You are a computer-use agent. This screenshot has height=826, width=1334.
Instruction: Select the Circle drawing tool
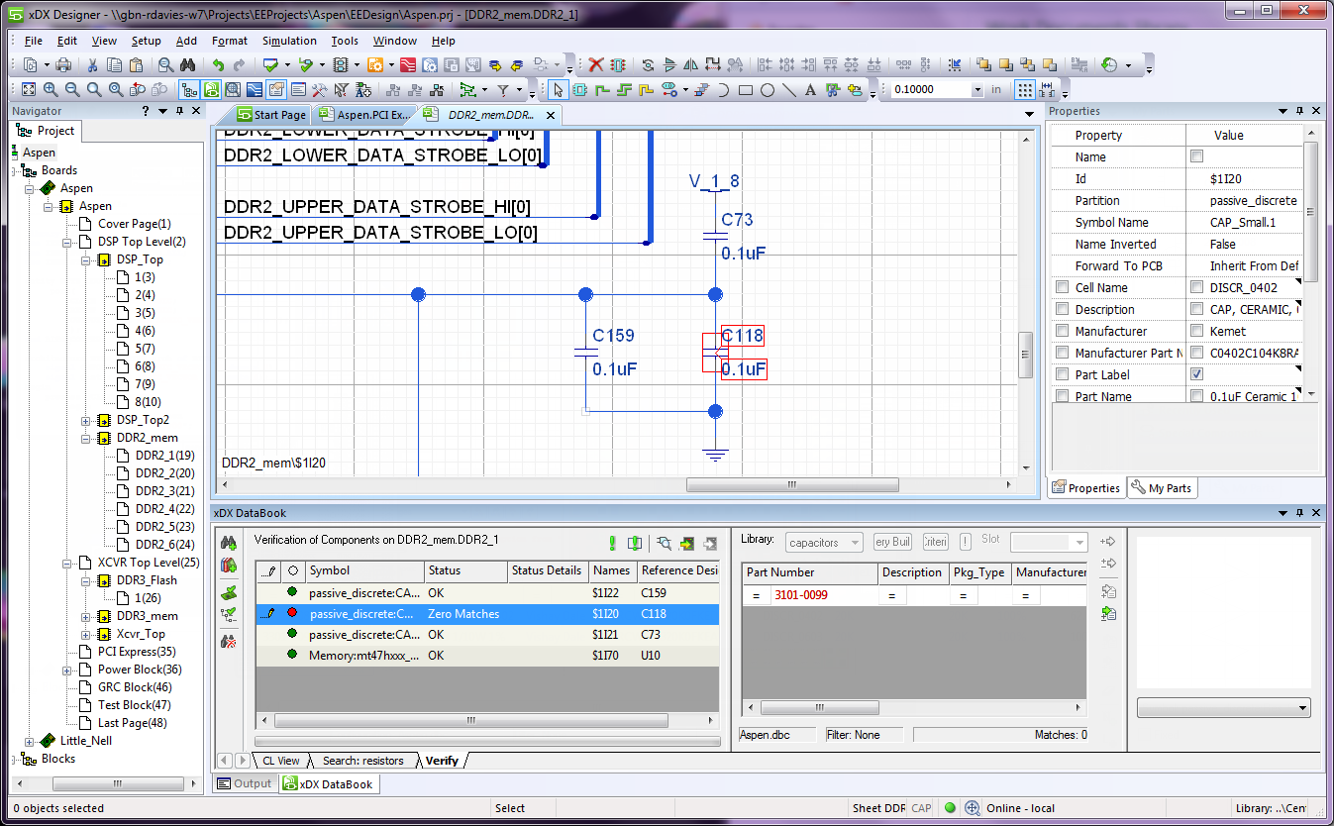pos(767,90)
